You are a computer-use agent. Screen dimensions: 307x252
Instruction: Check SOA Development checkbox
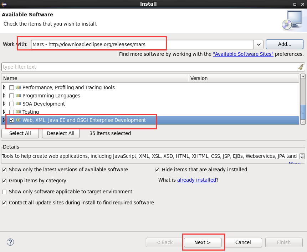tap(11, 104)
